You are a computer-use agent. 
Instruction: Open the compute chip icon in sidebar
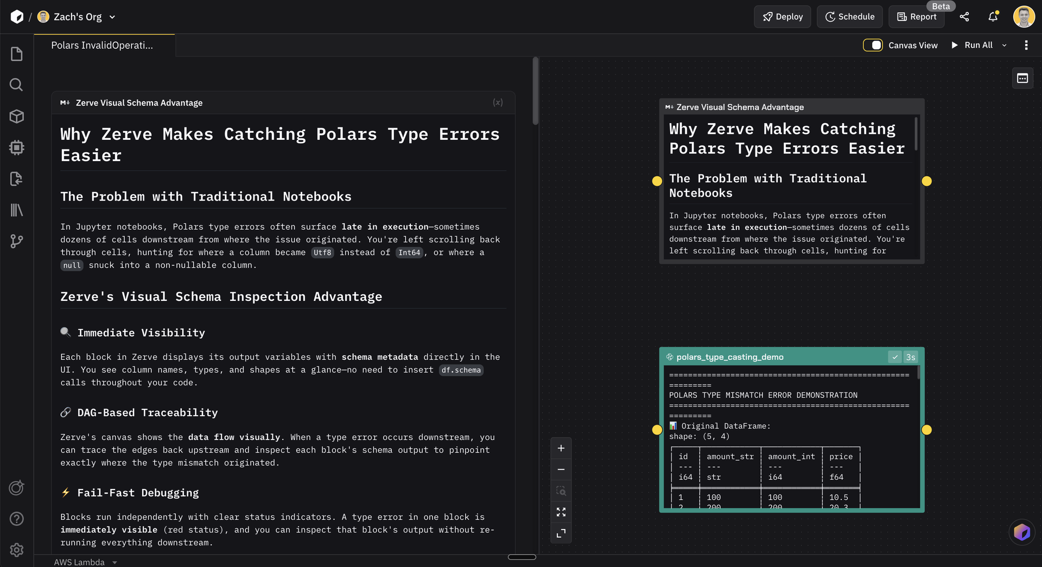click(x=17, y=147)
